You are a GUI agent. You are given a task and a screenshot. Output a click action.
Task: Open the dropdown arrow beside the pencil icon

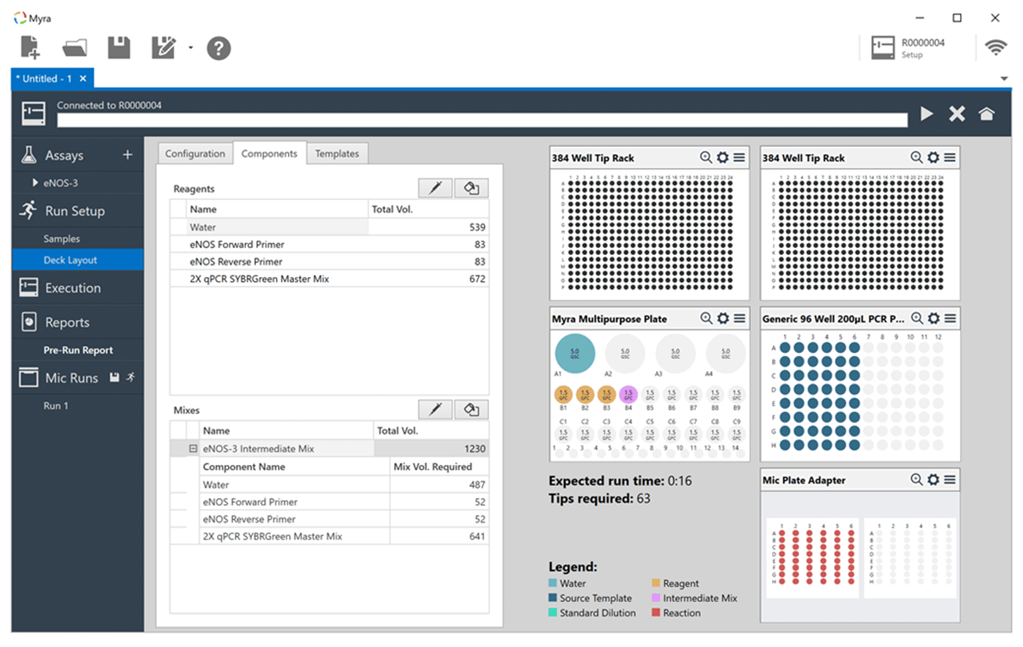click(x=191, y=48)
